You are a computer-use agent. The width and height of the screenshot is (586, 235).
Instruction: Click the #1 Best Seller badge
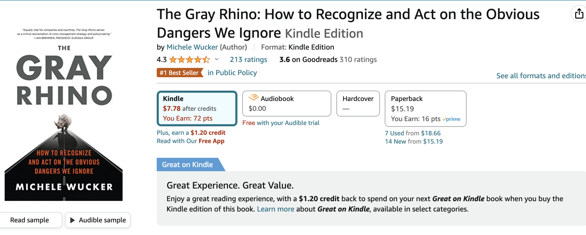(x=180, y=73)
